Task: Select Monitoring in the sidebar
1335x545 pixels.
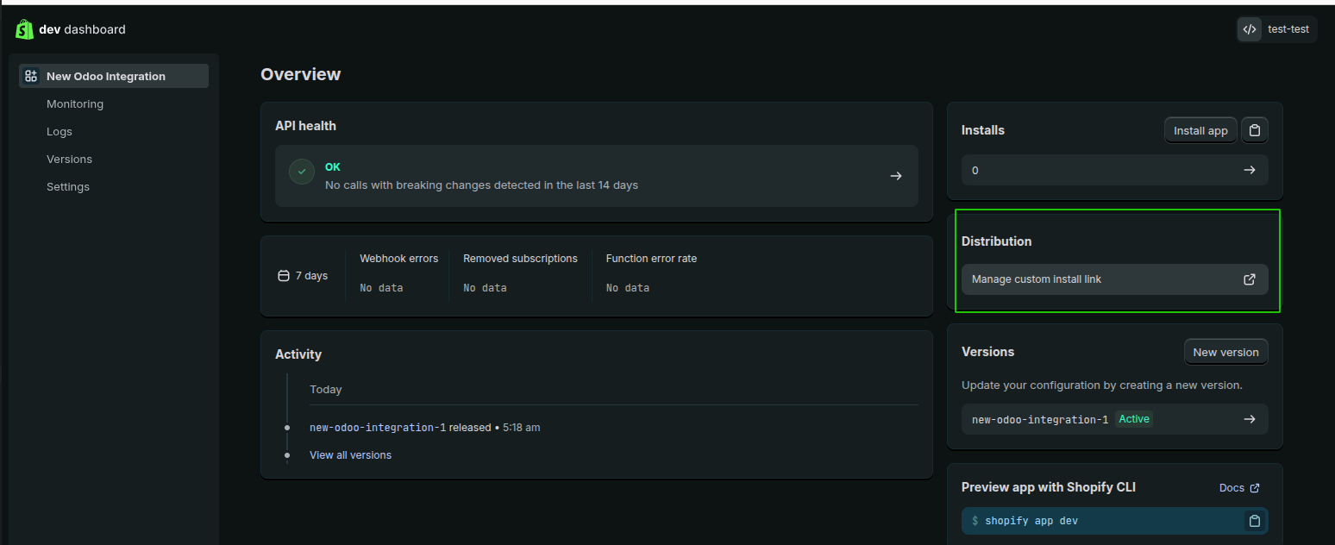Action: [x=75, y=103]
